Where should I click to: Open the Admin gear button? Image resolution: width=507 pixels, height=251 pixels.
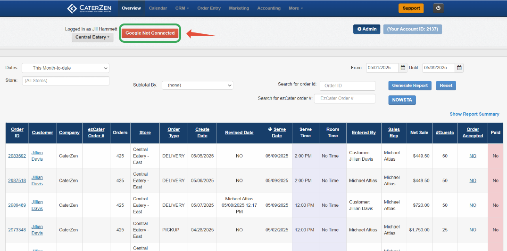[x=366, y=29]
